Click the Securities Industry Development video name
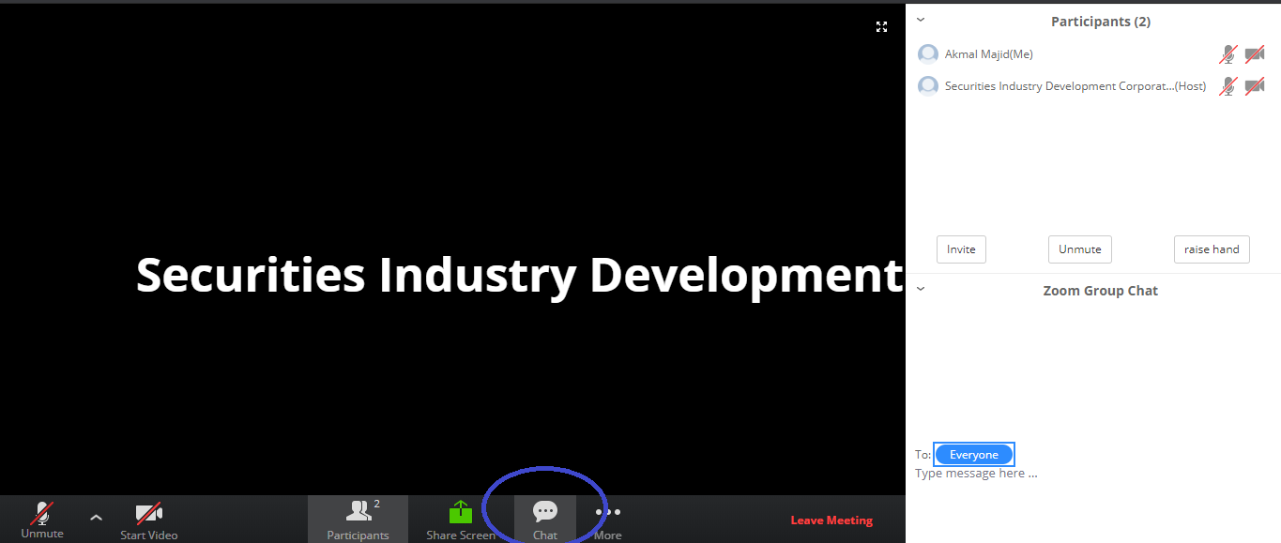 click(x=520, y=276)
